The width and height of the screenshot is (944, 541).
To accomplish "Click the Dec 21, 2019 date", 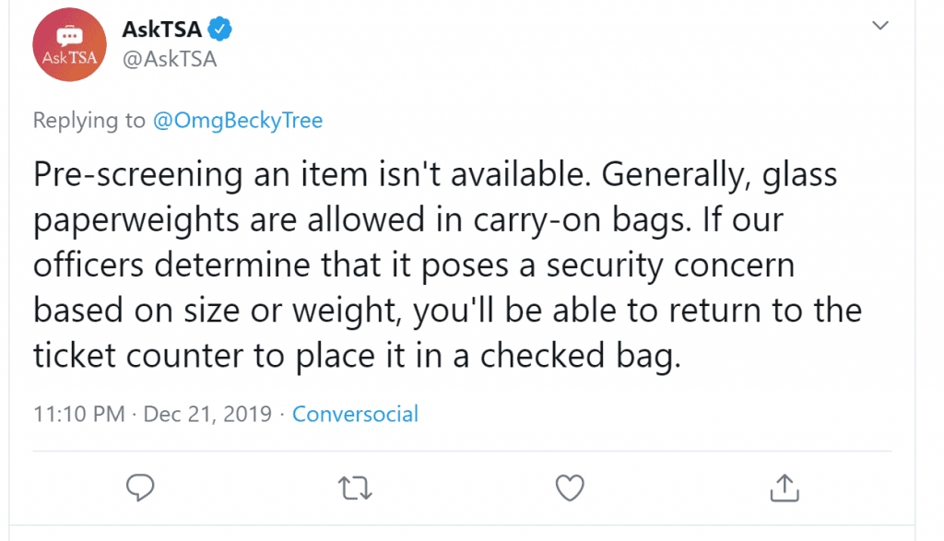I will pos(207,414).
